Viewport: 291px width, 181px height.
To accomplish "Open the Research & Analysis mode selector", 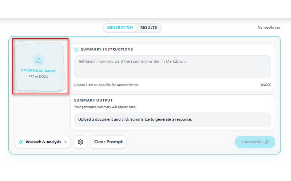I will [42, 142].
